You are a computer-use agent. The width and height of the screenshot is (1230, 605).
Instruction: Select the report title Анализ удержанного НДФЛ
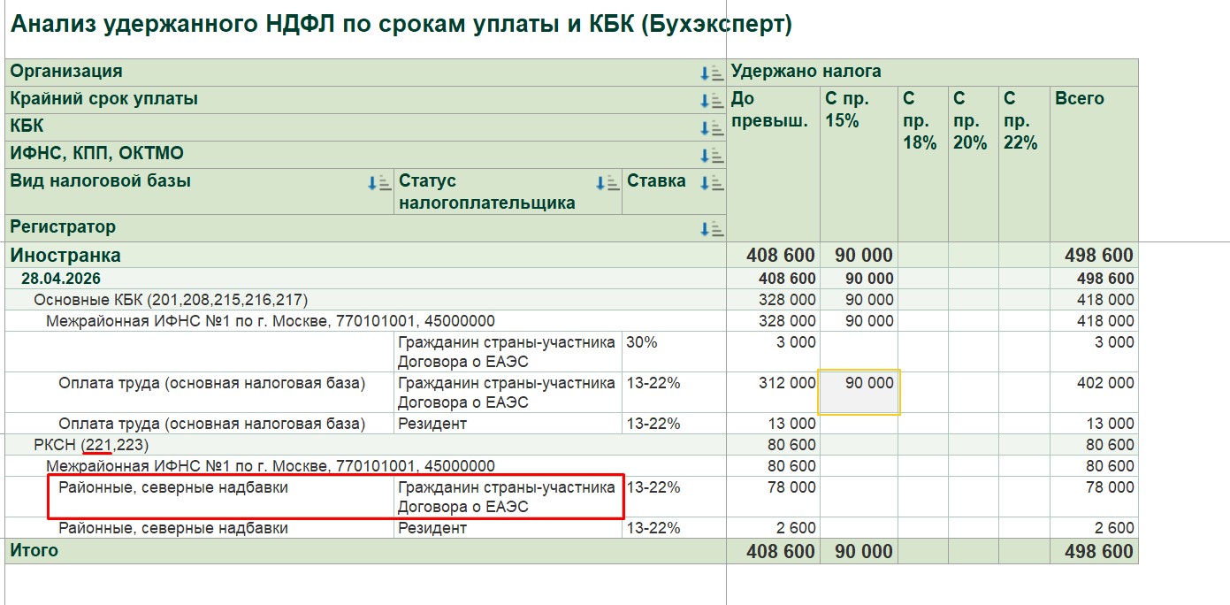pyautogui.click(x=401, y=25)
